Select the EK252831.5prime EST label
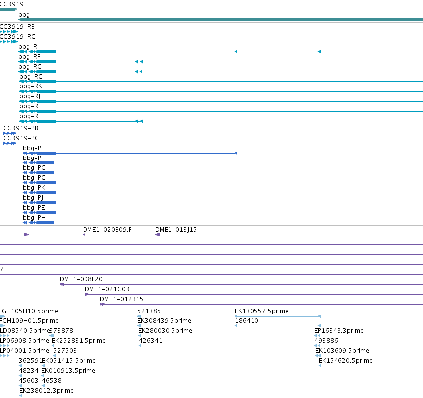423x398 pixels. click(x=79, y=341)
